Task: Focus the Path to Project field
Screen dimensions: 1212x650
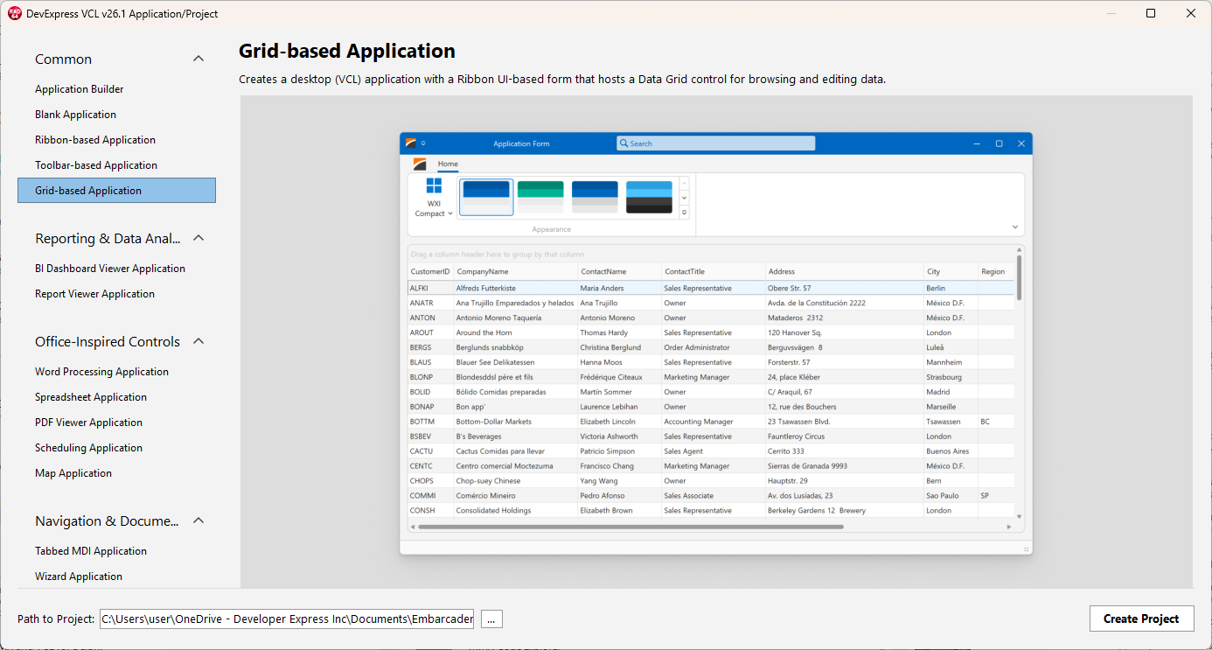Action: (287, 619)
